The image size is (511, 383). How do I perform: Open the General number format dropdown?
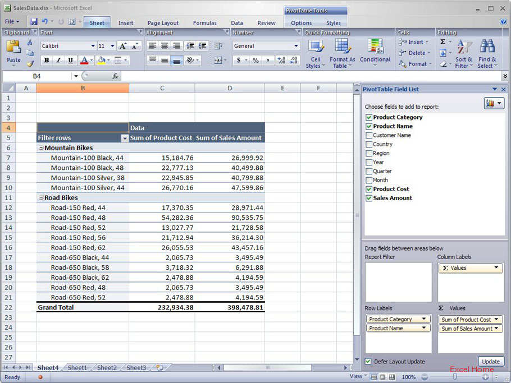[296, 46]
